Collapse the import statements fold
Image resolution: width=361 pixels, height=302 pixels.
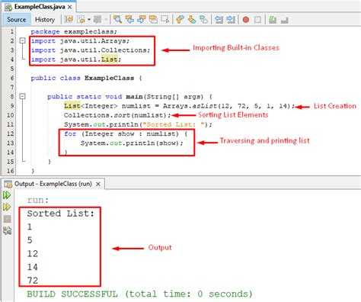tap(23, 40)
